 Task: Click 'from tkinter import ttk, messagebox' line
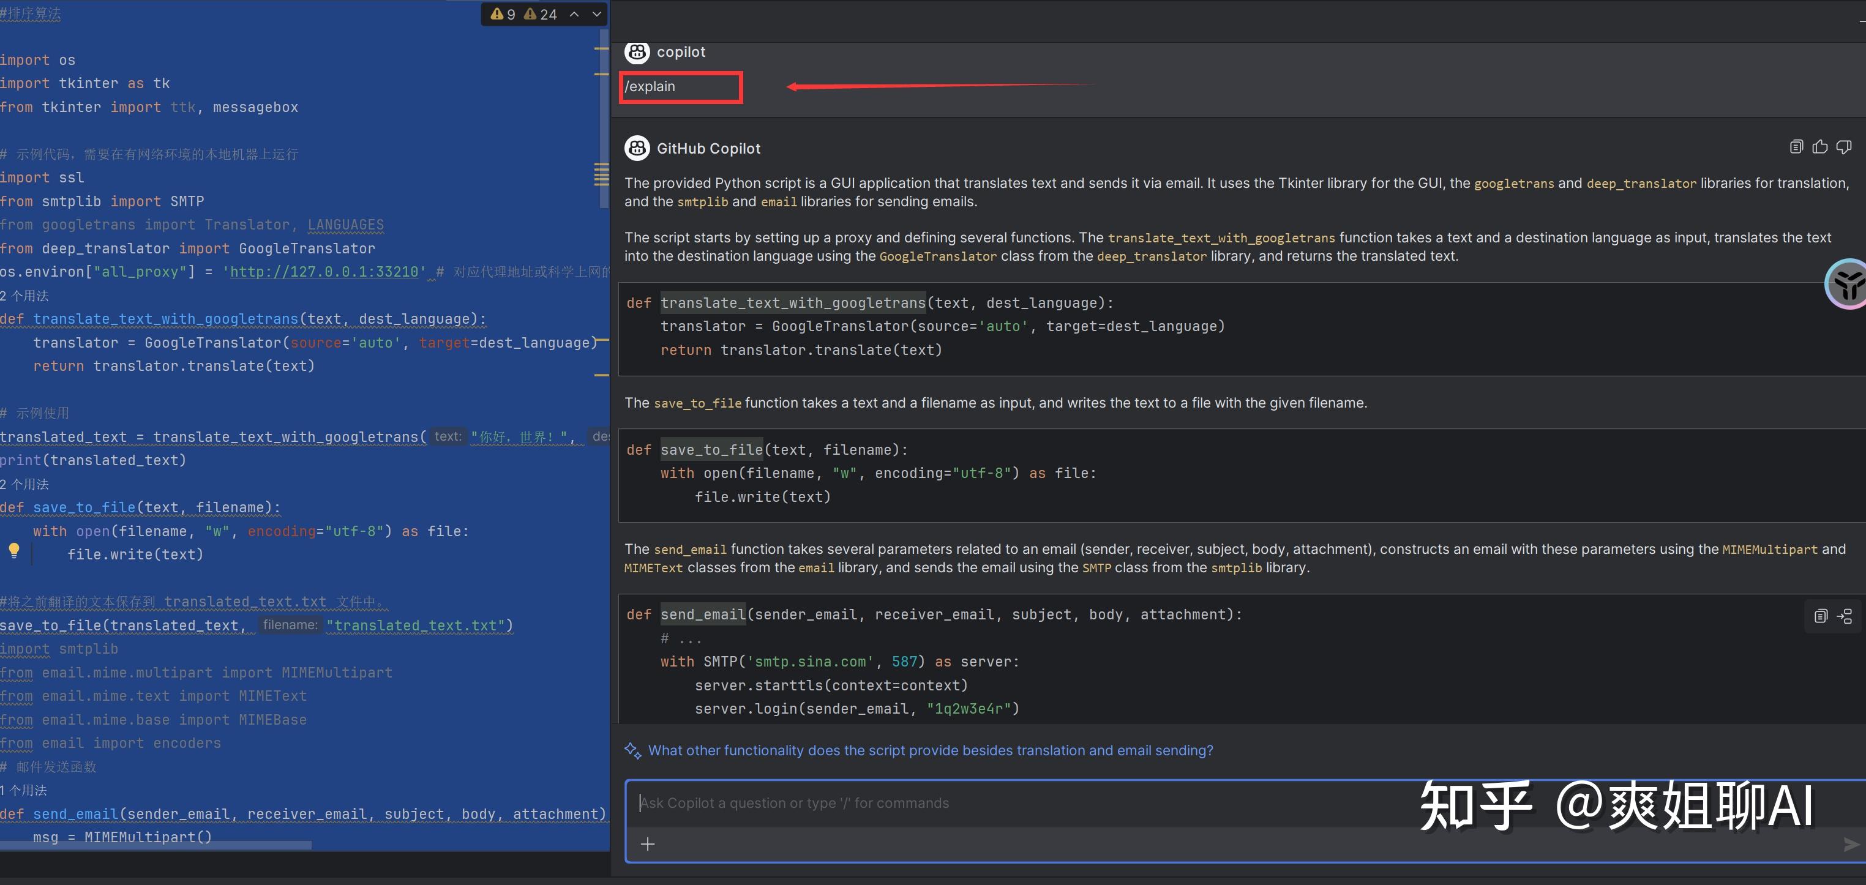point(149,107)
